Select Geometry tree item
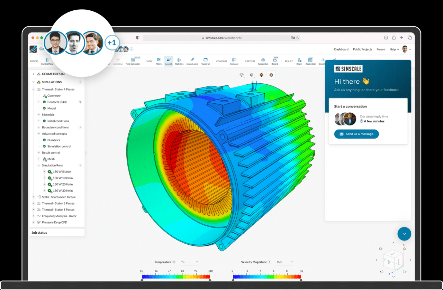Image resolution: width=443 pixels, height=290 pixels. pyautogui.click(x=54, y=96)
